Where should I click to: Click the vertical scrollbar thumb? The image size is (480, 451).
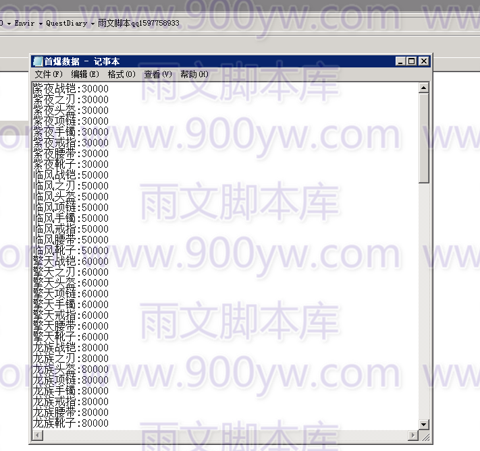coord(424,138)
